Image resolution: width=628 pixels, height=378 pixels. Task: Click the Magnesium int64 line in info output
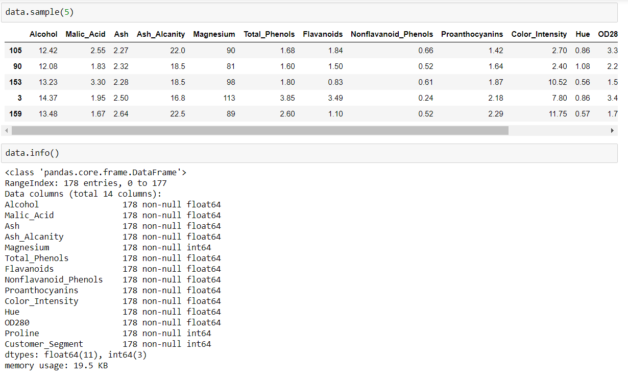[108, 247]
